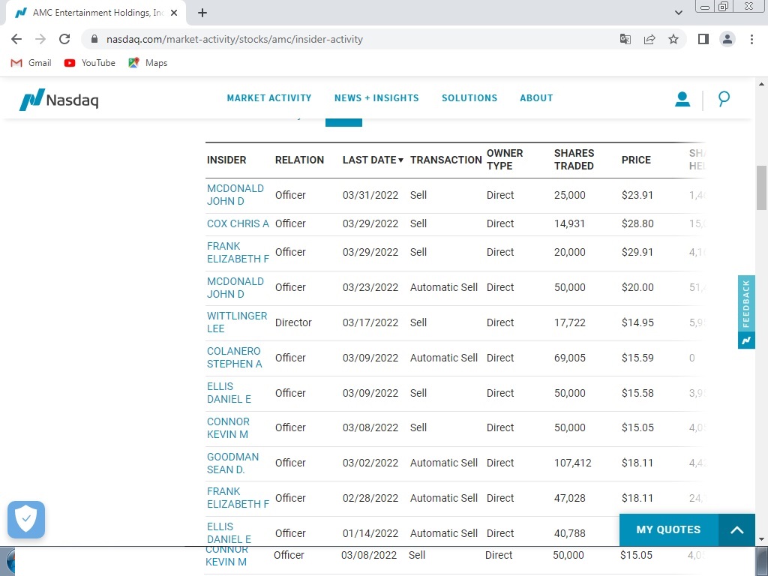Screen dimensions: 768x576
Task: Open the Nasdaq user account icon
Action: point(682,100)
